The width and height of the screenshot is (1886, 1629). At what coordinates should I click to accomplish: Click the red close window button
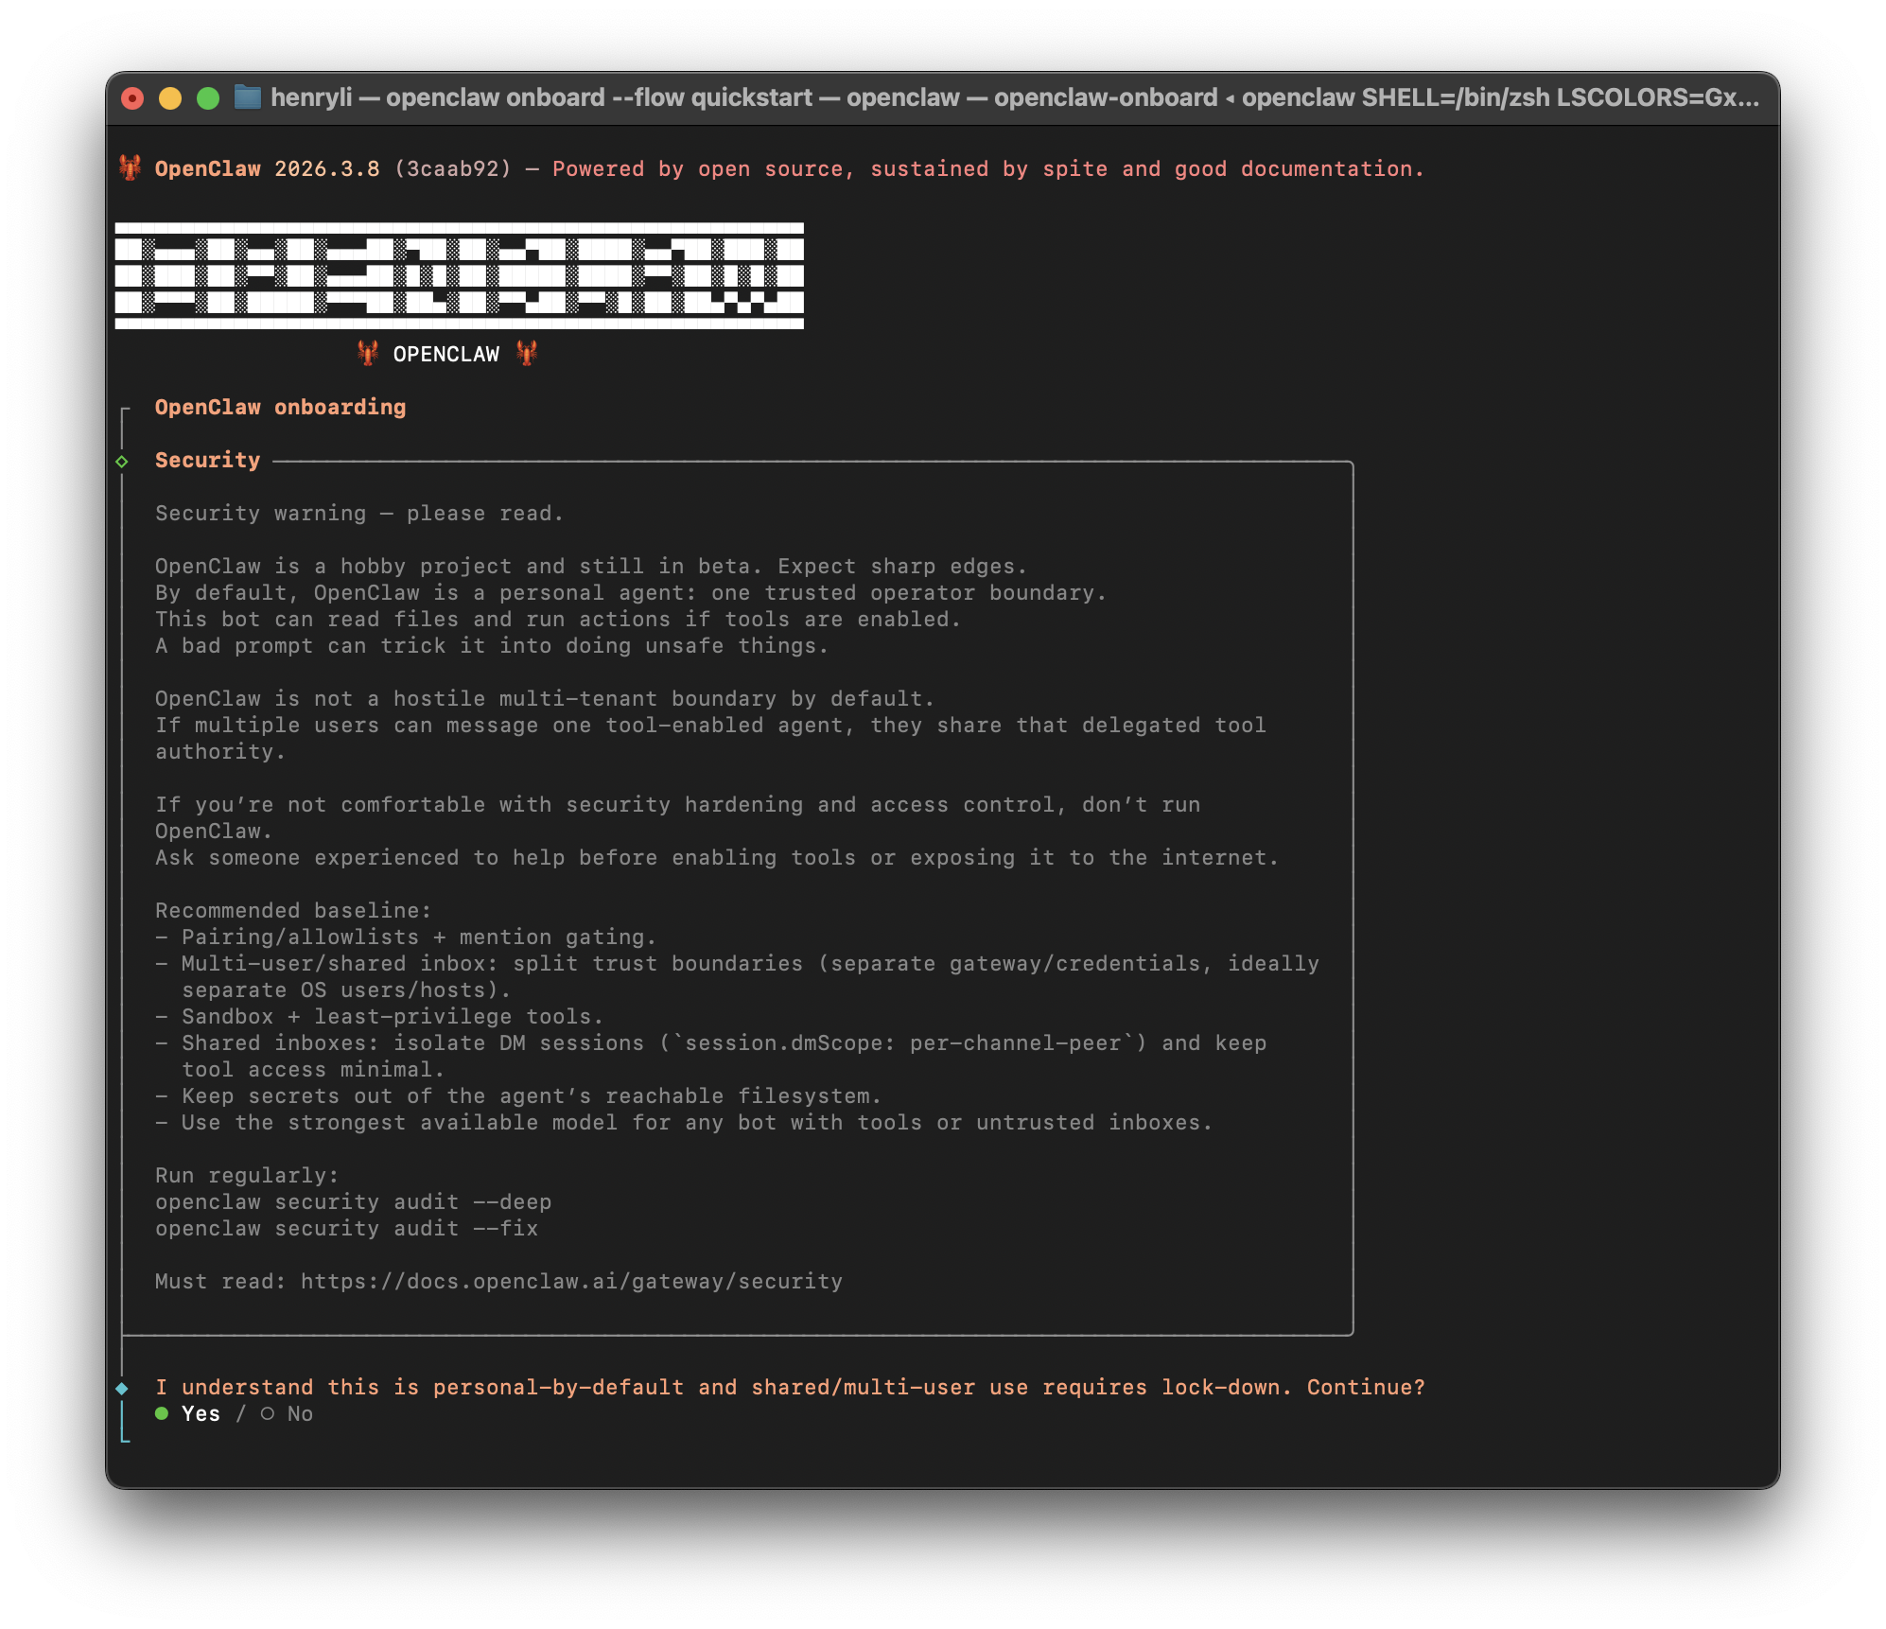pyautogui.click(x=132, y=98)
